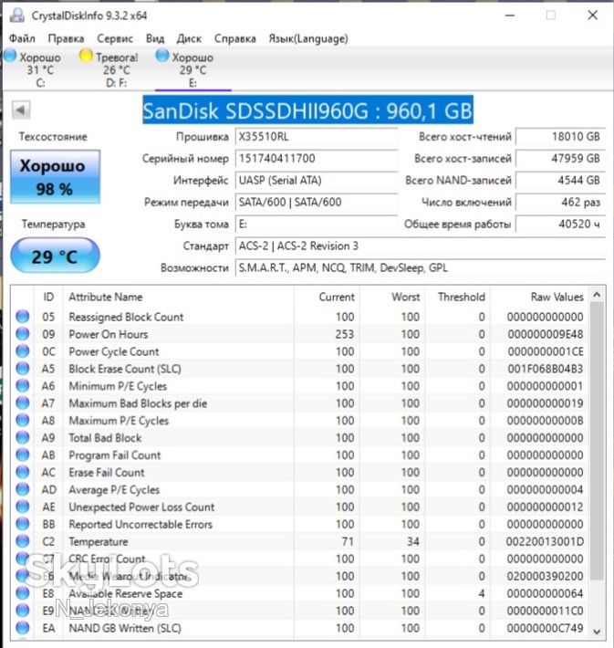The image size is (614, 648).
Task: Click total NAND writes value 4544 GB
Action: pos(561,180)
